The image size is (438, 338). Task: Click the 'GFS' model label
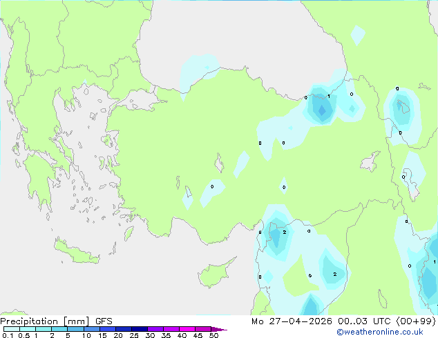(104, 321)
